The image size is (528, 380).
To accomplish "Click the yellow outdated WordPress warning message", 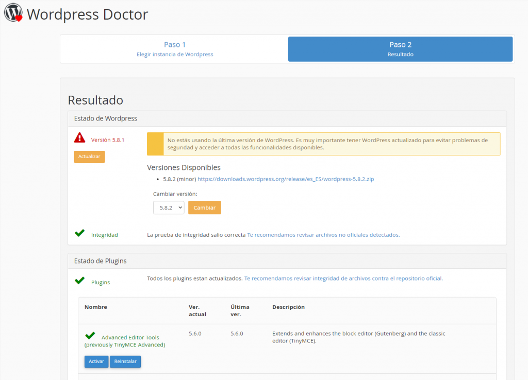I will pyautogui.click(x=324, y=144).
